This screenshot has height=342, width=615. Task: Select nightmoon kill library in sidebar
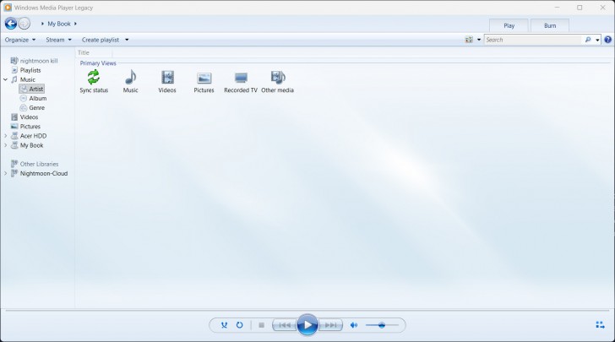(x=34, y=61)
